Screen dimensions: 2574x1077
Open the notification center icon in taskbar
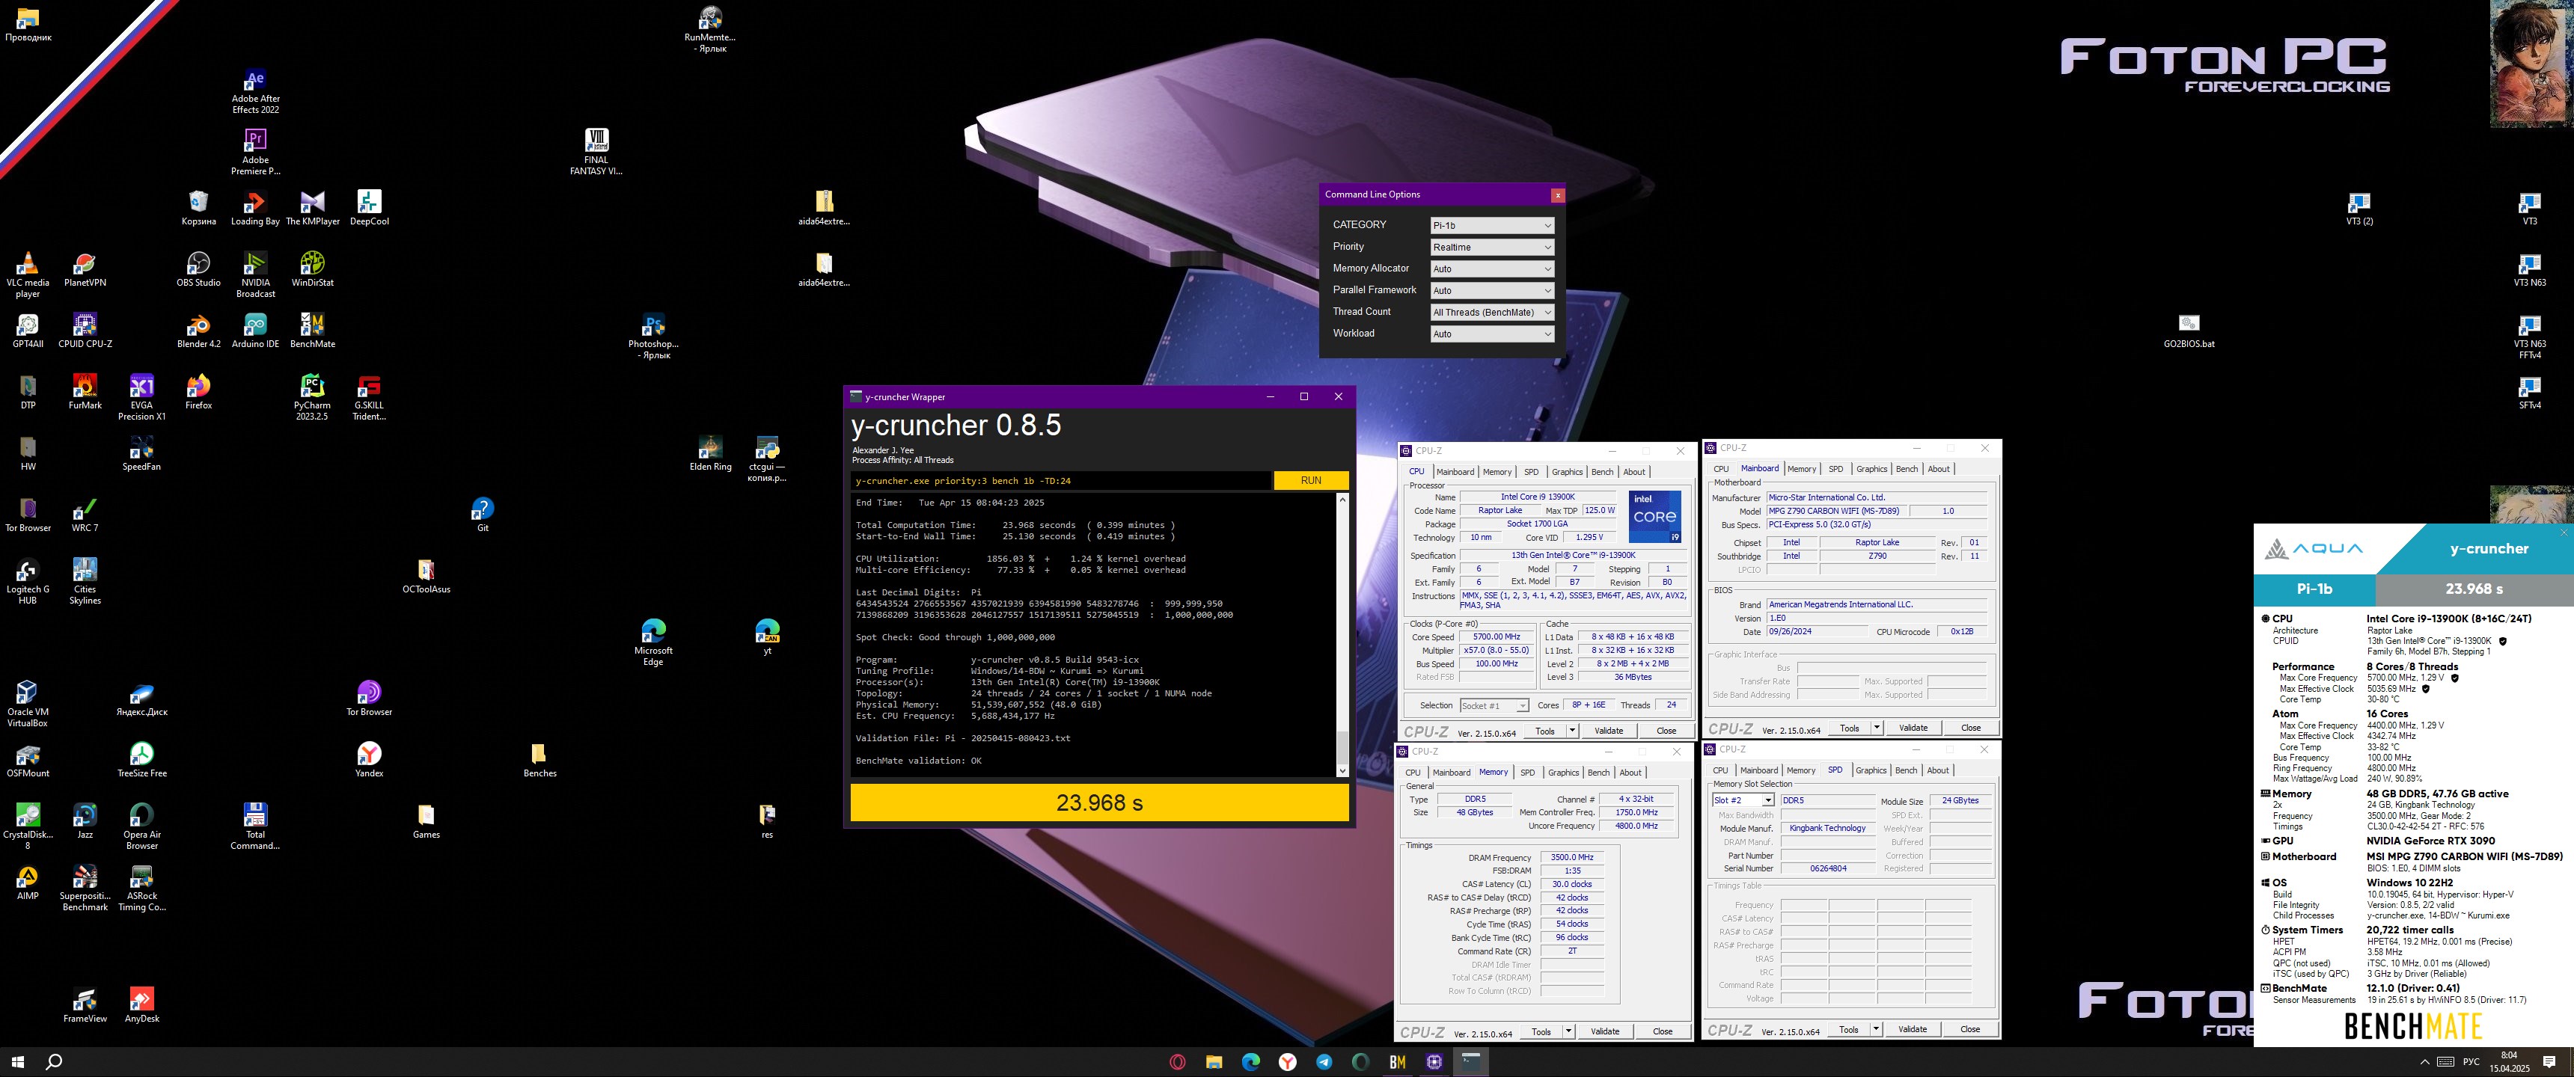pos(2549,1061)
